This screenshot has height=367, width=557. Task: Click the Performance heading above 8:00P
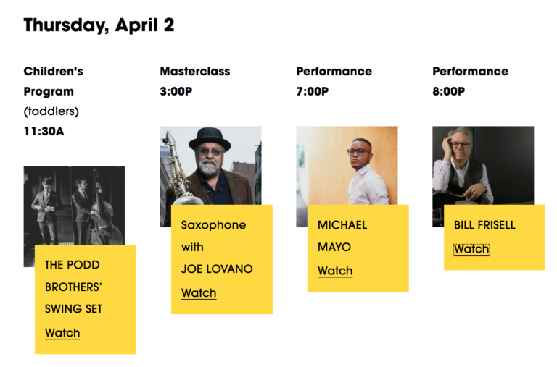(x=470, y=71)
